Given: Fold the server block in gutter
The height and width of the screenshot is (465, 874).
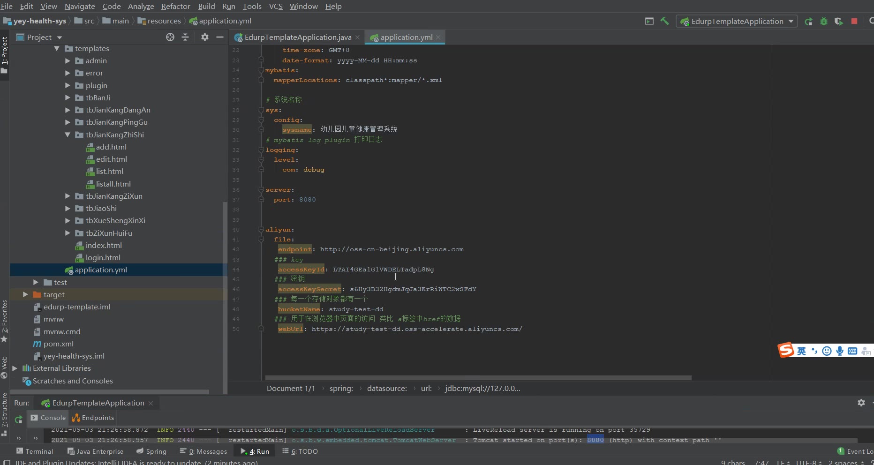Looking at the screenshot, I should point(261,190).
